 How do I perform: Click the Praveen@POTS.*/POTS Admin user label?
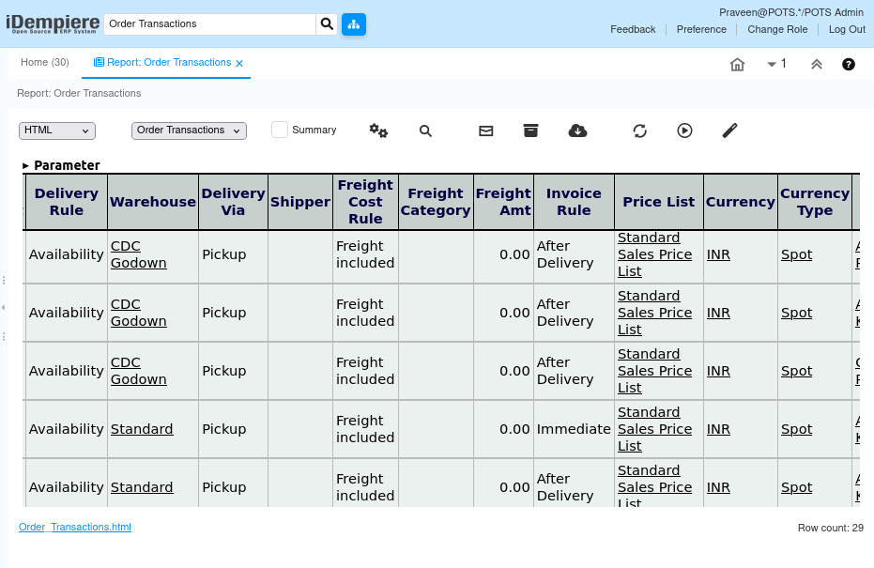pyautogui.click(x=791, y=12)
